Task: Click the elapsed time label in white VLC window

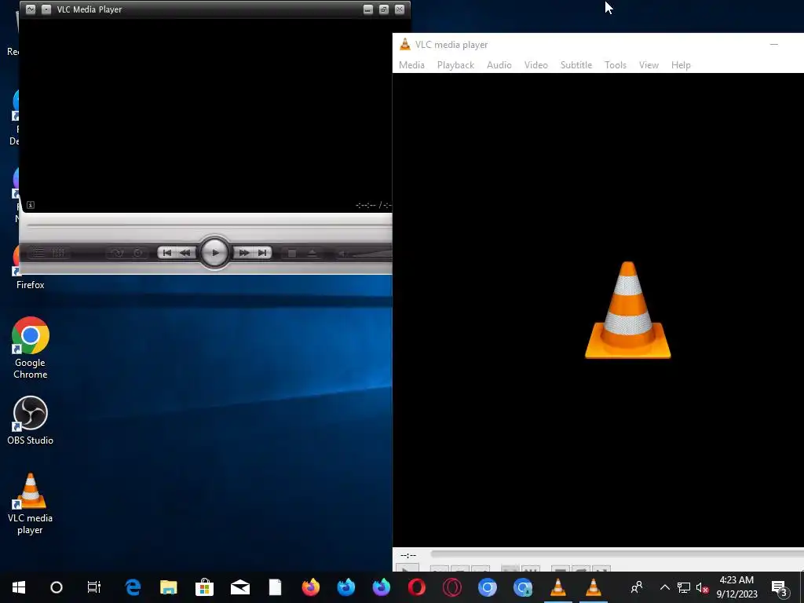Action: (x=408, y=555)
